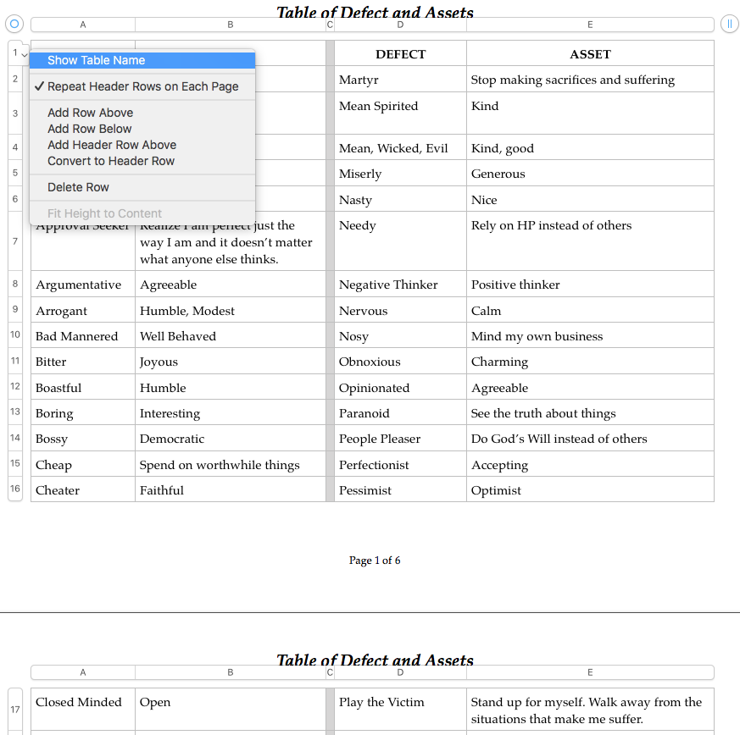Click the Perfectionist cell
740x735 pixels.
400,464
